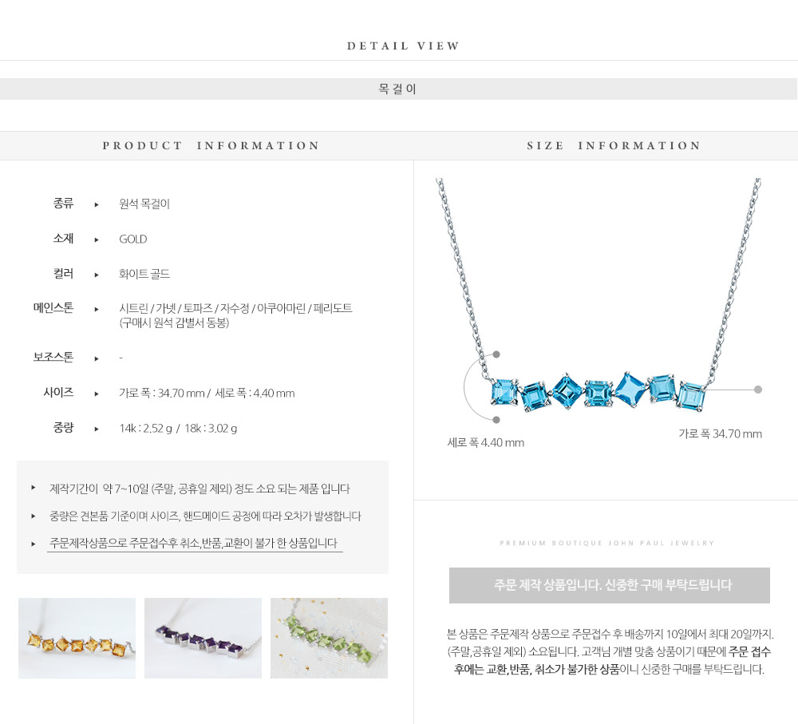The height and width of the screenshot is (724, 798).
Task: Click the arrow bullet next to 소재
Action: coord(97,239)
